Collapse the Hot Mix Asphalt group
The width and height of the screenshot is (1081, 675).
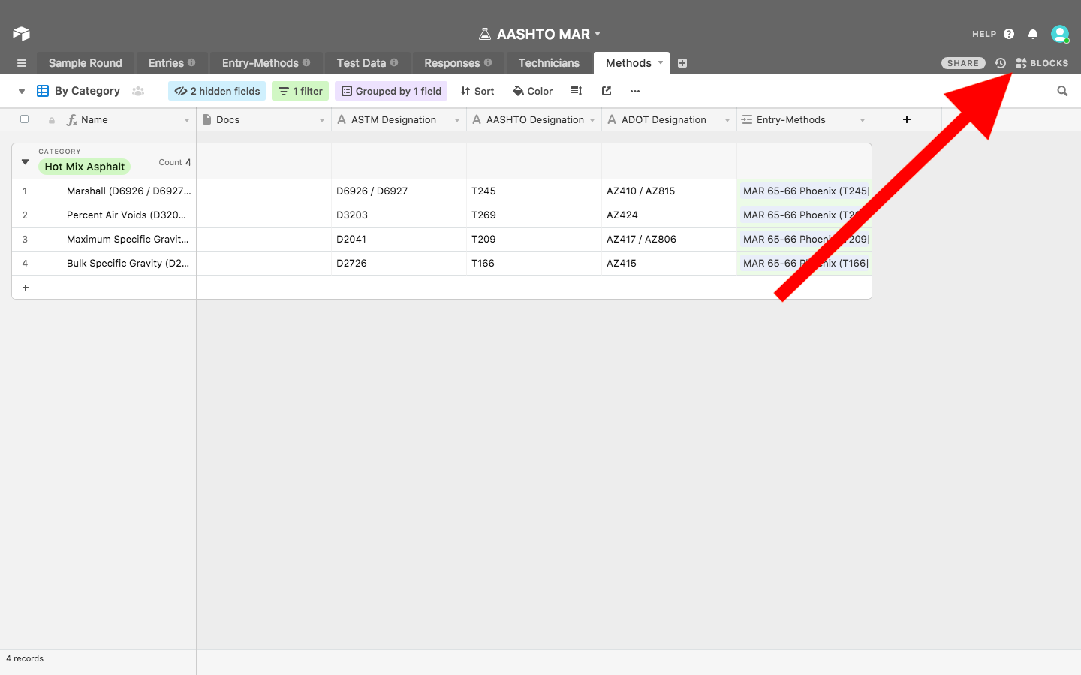pyautogui.click(x=25, y=161)
